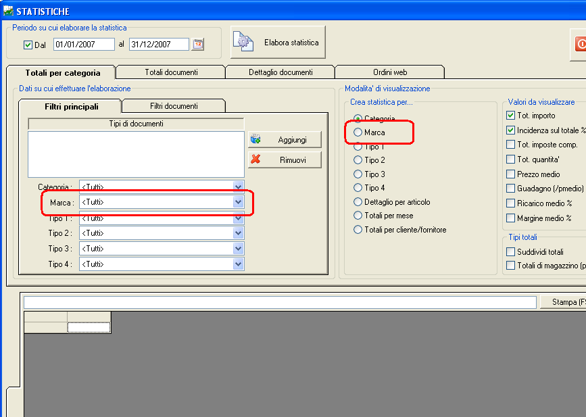Check Totali di magazzino option
Viewport: 586px width, 417px height.
[x=510, y=266]
